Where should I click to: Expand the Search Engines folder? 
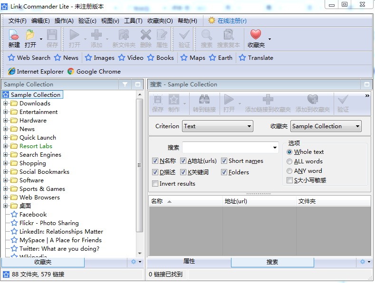6,155
